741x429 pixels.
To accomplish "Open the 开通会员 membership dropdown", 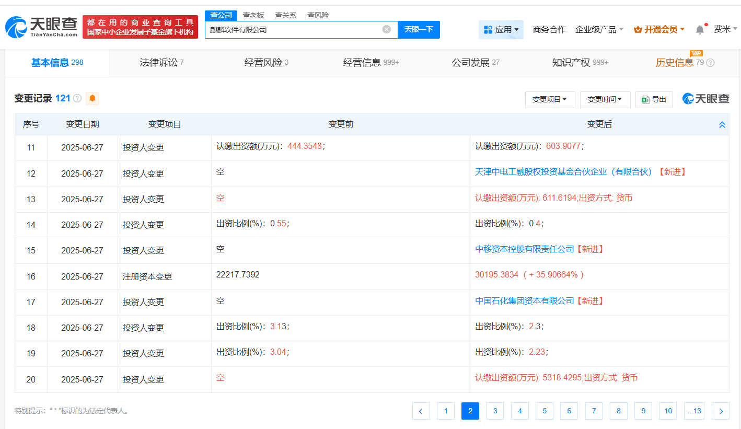I will click(659, 30).
